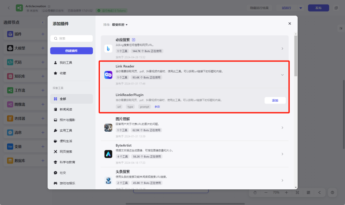
Task: Select the 科学与教育 category
Action: tap(71, 162)
